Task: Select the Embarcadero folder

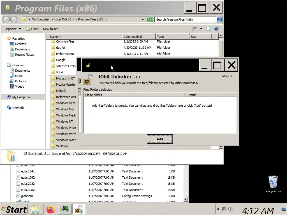Action: 65,54
